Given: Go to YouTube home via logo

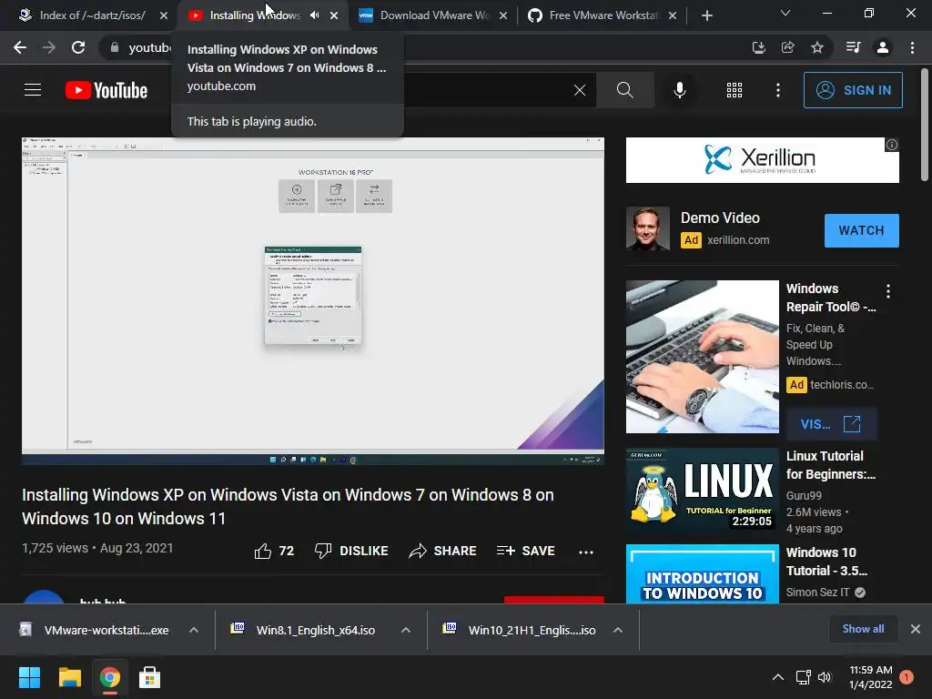Looking at the screenshot, I should (x=106, y=90).
